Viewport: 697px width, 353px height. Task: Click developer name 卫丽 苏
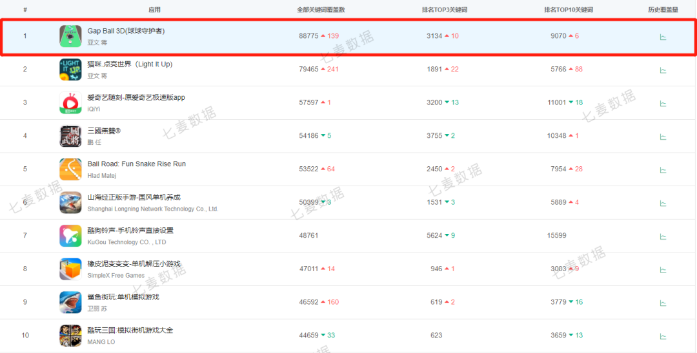(97, 309)
